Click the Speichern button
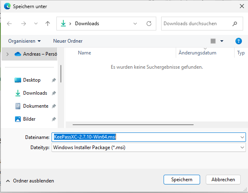248x193 pixels. (181, 180)
